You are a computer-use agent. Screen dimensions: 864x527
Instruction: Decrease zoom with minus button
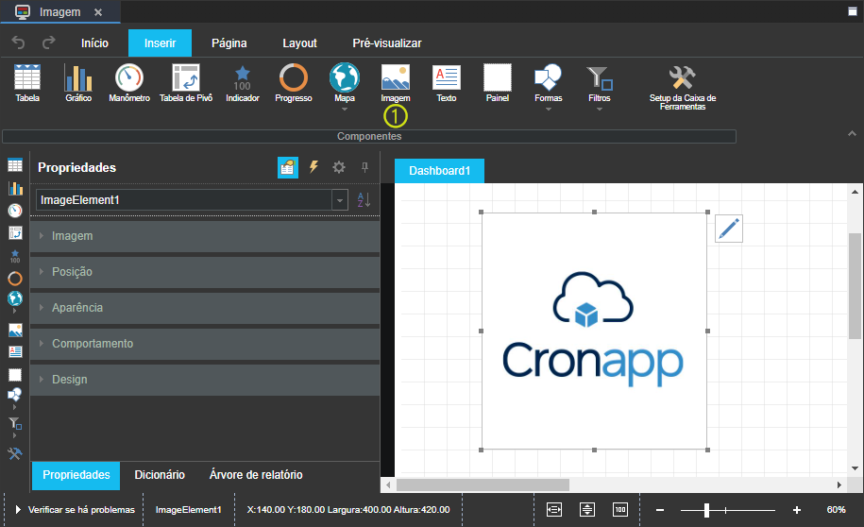pos(660,510)
